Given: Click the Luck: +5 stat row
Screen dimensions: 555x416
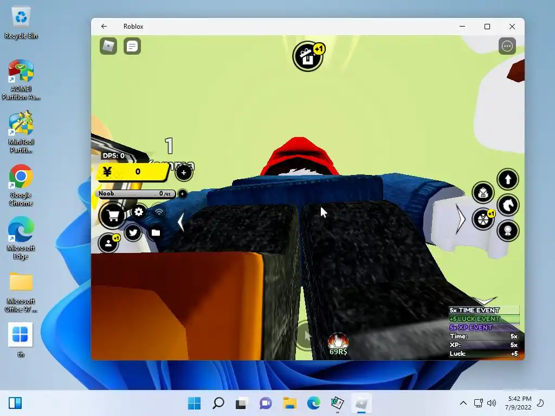Looking at the screenshot, I should (484, 353).
